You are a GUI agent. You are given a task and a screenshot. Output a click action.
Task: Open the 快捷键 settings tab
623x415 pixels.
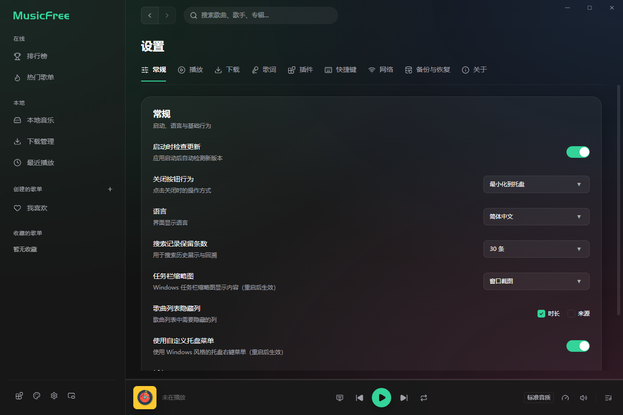[340, 69]
